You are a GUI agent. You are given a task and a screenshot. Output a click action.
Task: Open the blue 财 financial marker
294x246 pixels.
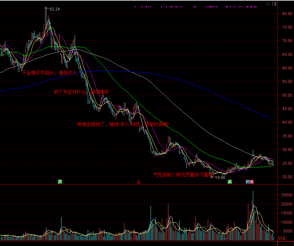click(248, 182)
